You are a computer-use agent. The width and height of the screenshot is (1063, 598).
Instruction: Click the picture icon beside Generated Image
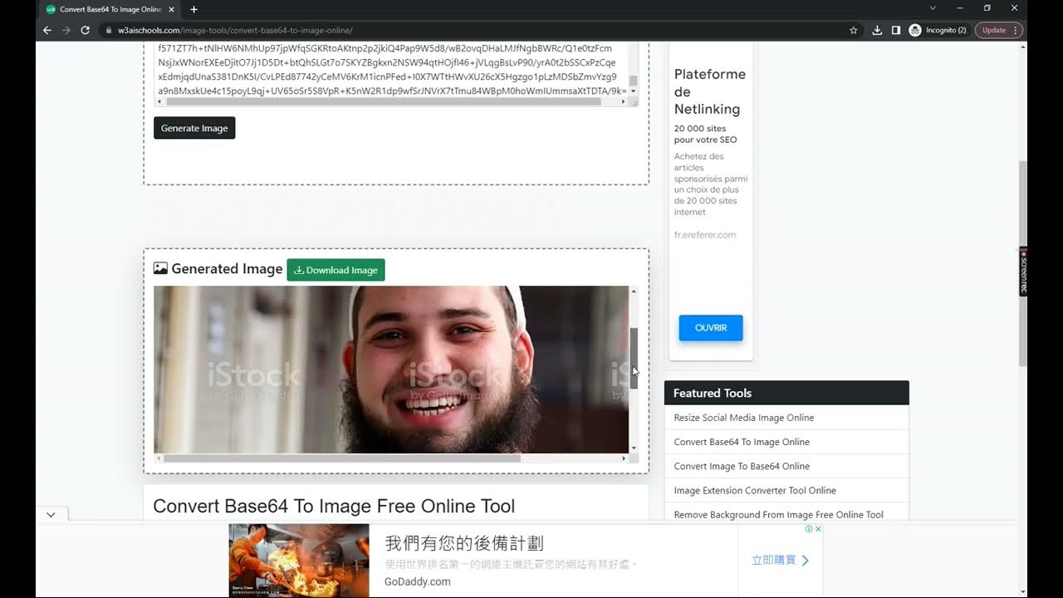(160, 269)
